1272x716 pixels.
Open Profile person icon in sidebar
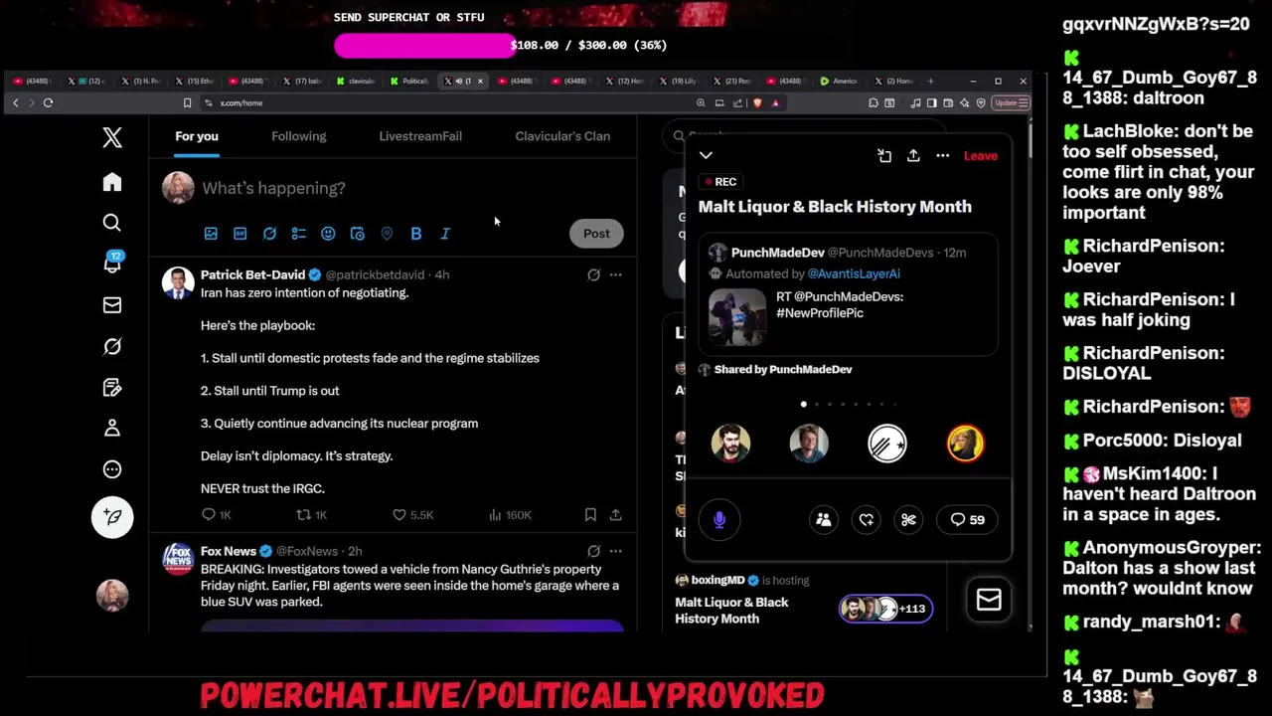[x=112, y=429]
